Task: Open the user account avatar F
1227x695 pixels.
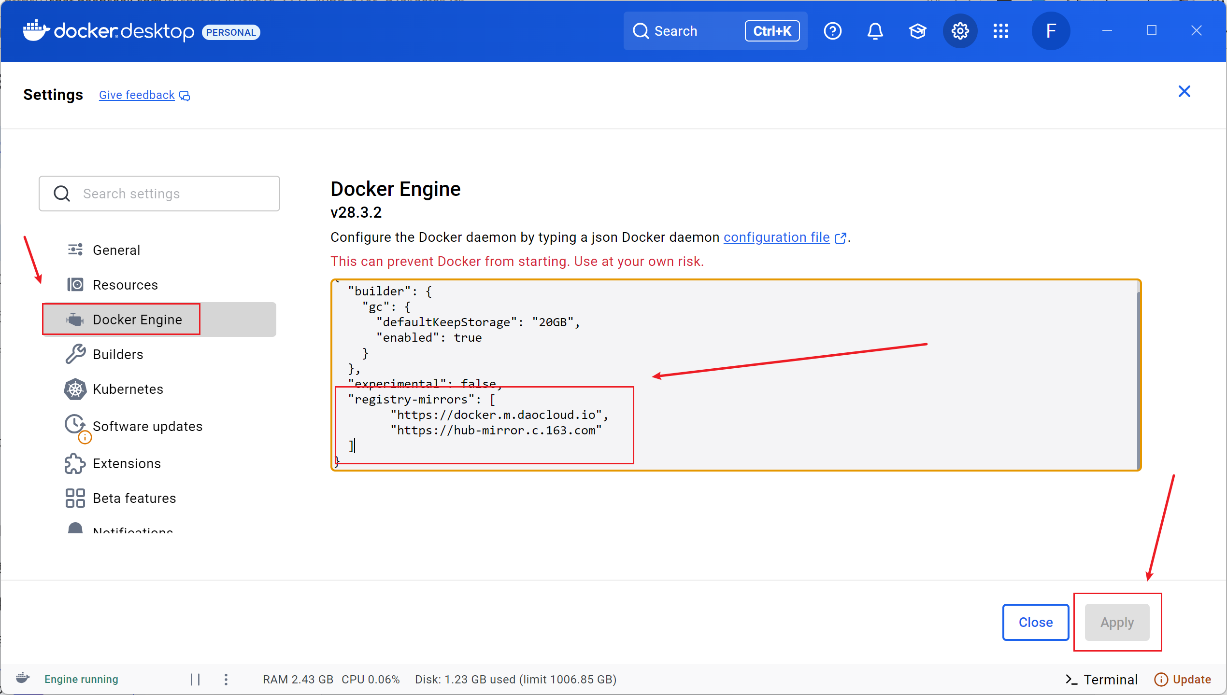Action: tap(1051, 31)
